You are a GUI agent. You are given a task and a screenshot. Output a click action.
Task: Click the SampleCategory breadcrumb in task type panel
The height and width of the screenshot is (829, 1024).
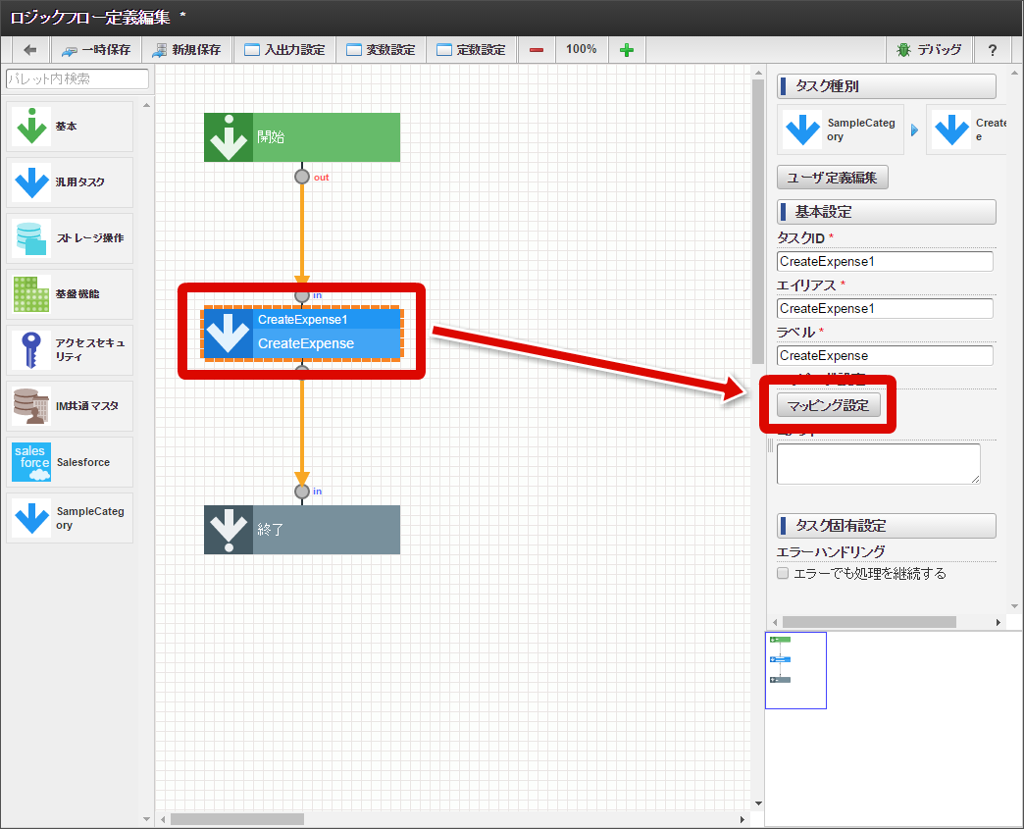(x=841, y=130)
